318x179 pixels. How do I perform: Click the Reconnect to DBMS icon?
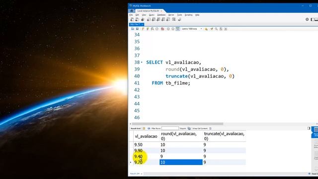coord(179,19)
